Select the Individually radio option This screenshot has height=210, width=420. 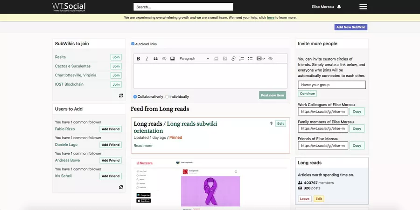pyautogui.click(x=167, y=97)
